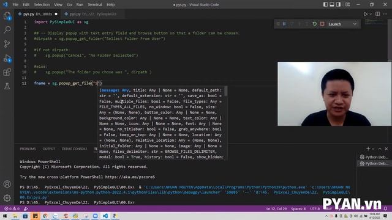Create a new terminal with plus icon
This screenshot has height=220, width=392.
pyautogui.click(x=367, y=148)
